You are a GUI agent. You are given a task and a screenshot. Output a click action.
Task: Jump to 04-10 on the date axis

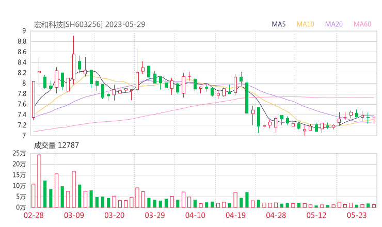coord(195,215)
